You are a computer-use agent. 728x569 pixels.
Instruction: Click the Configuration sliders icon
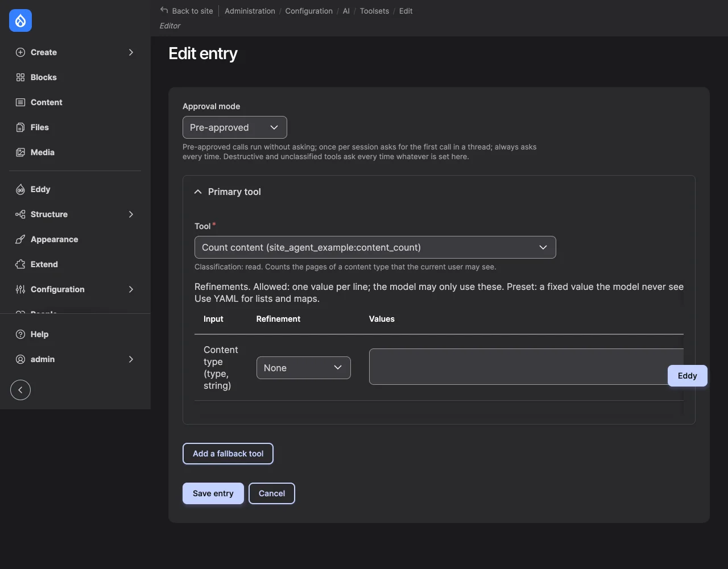pos(20,289)
